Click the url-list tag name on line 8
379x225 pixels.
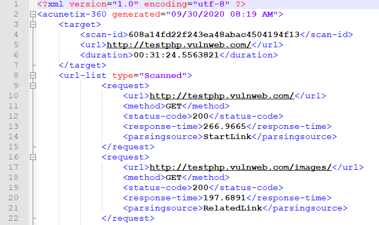tap(85, 76)
